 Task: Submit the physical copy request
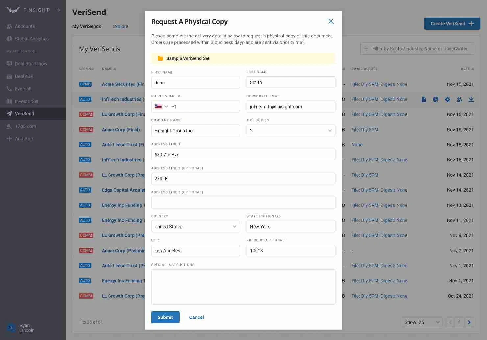click(165, 317)
